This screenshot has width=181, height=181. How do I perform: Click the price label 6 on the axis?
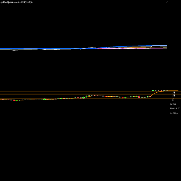173,100
